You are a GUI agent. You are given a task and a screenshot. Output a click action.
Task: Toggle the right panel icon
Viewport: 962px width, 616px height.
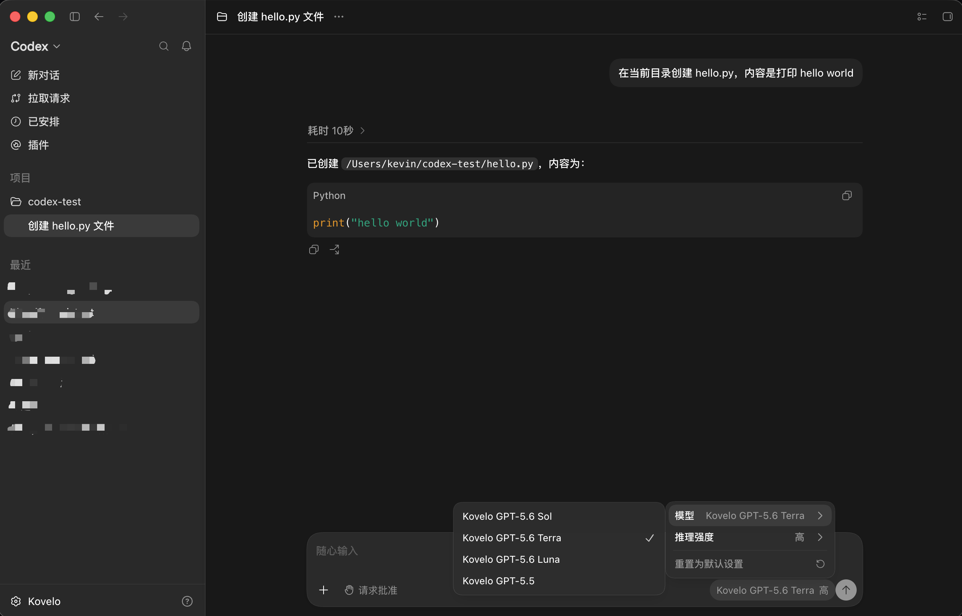point(947,16)
